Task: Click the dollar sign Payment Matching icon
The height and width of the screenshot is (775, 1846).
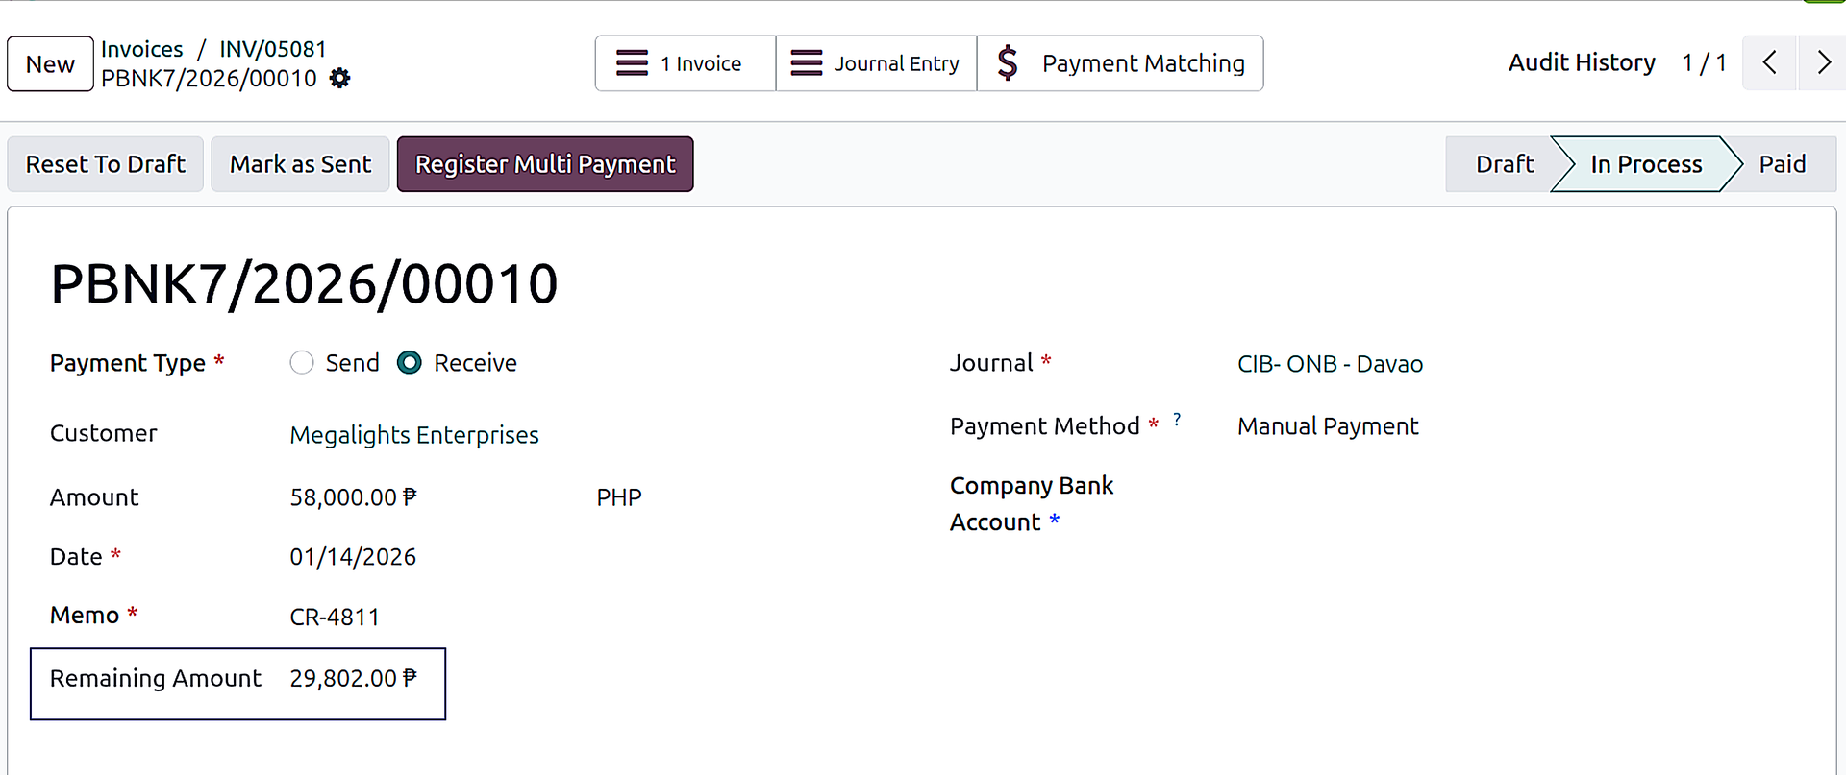Action: click(1007, 63)
